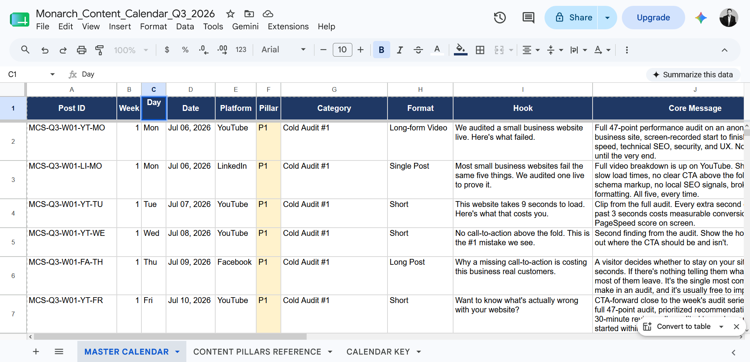Open fill color picker

(x=461, y=50)
